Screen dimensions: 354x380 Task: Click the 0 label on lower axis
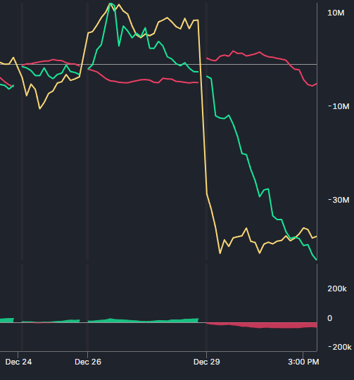(330, 318)
